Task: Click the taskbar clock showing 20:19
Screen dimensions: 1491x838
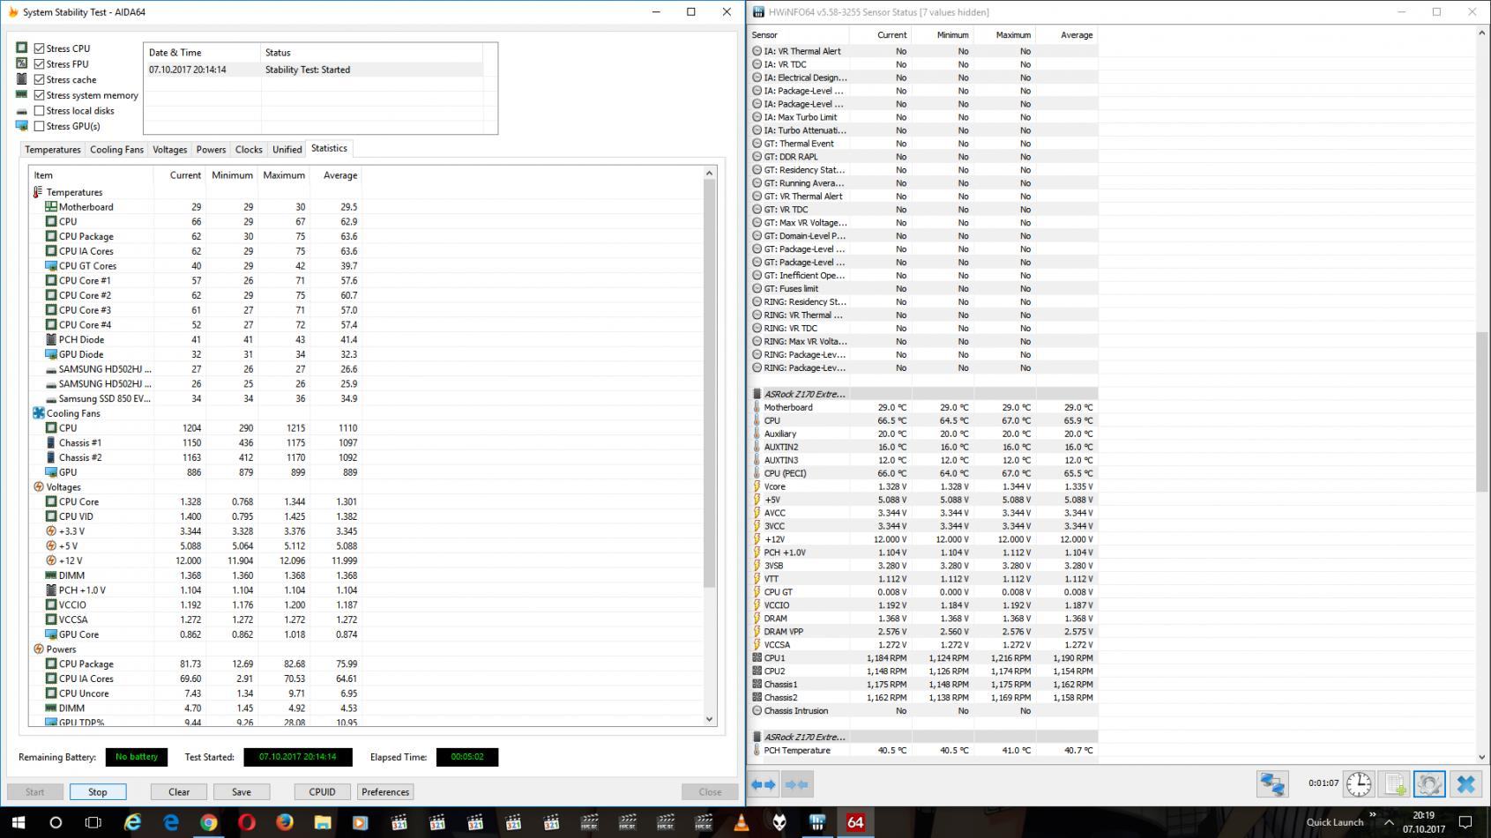Action: click(1423, 822)
